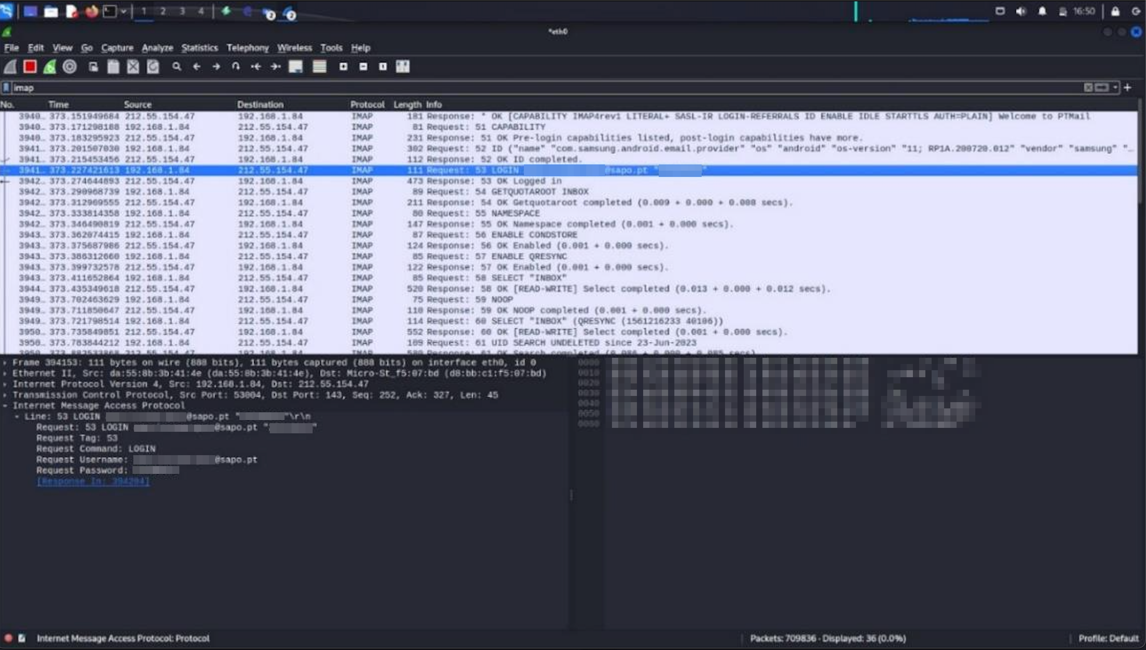The height and width of the screenshot is (650, 1146).
Task: Toggle colorized packet list view
Action: pyautogui.click(x=320, y=66)
